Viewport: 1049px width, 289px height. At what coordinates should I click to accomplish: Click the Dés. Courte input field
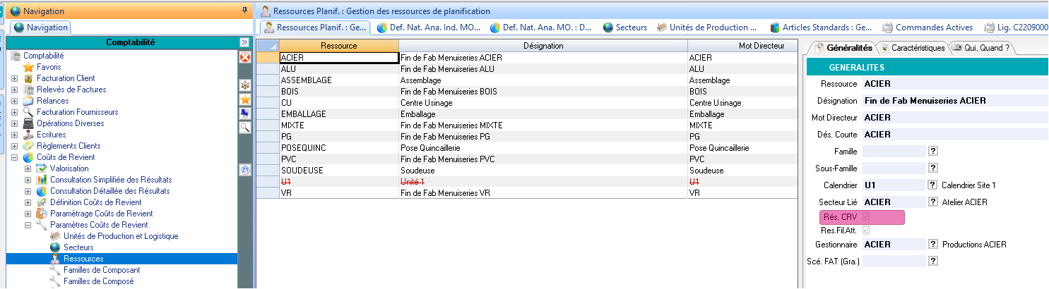coord(954,135)
